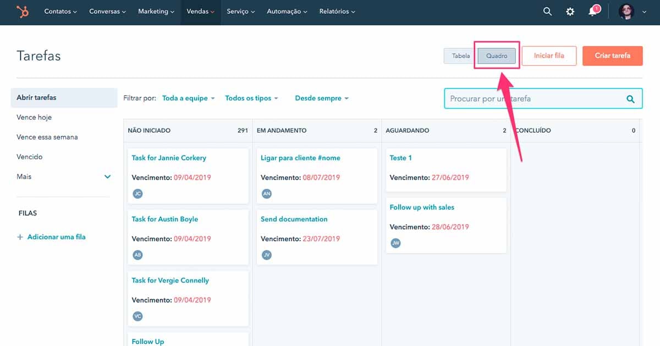Viewport: 660px width, 346px height.
Task: Open the notifications bell
Action: [x=593, y=12]
